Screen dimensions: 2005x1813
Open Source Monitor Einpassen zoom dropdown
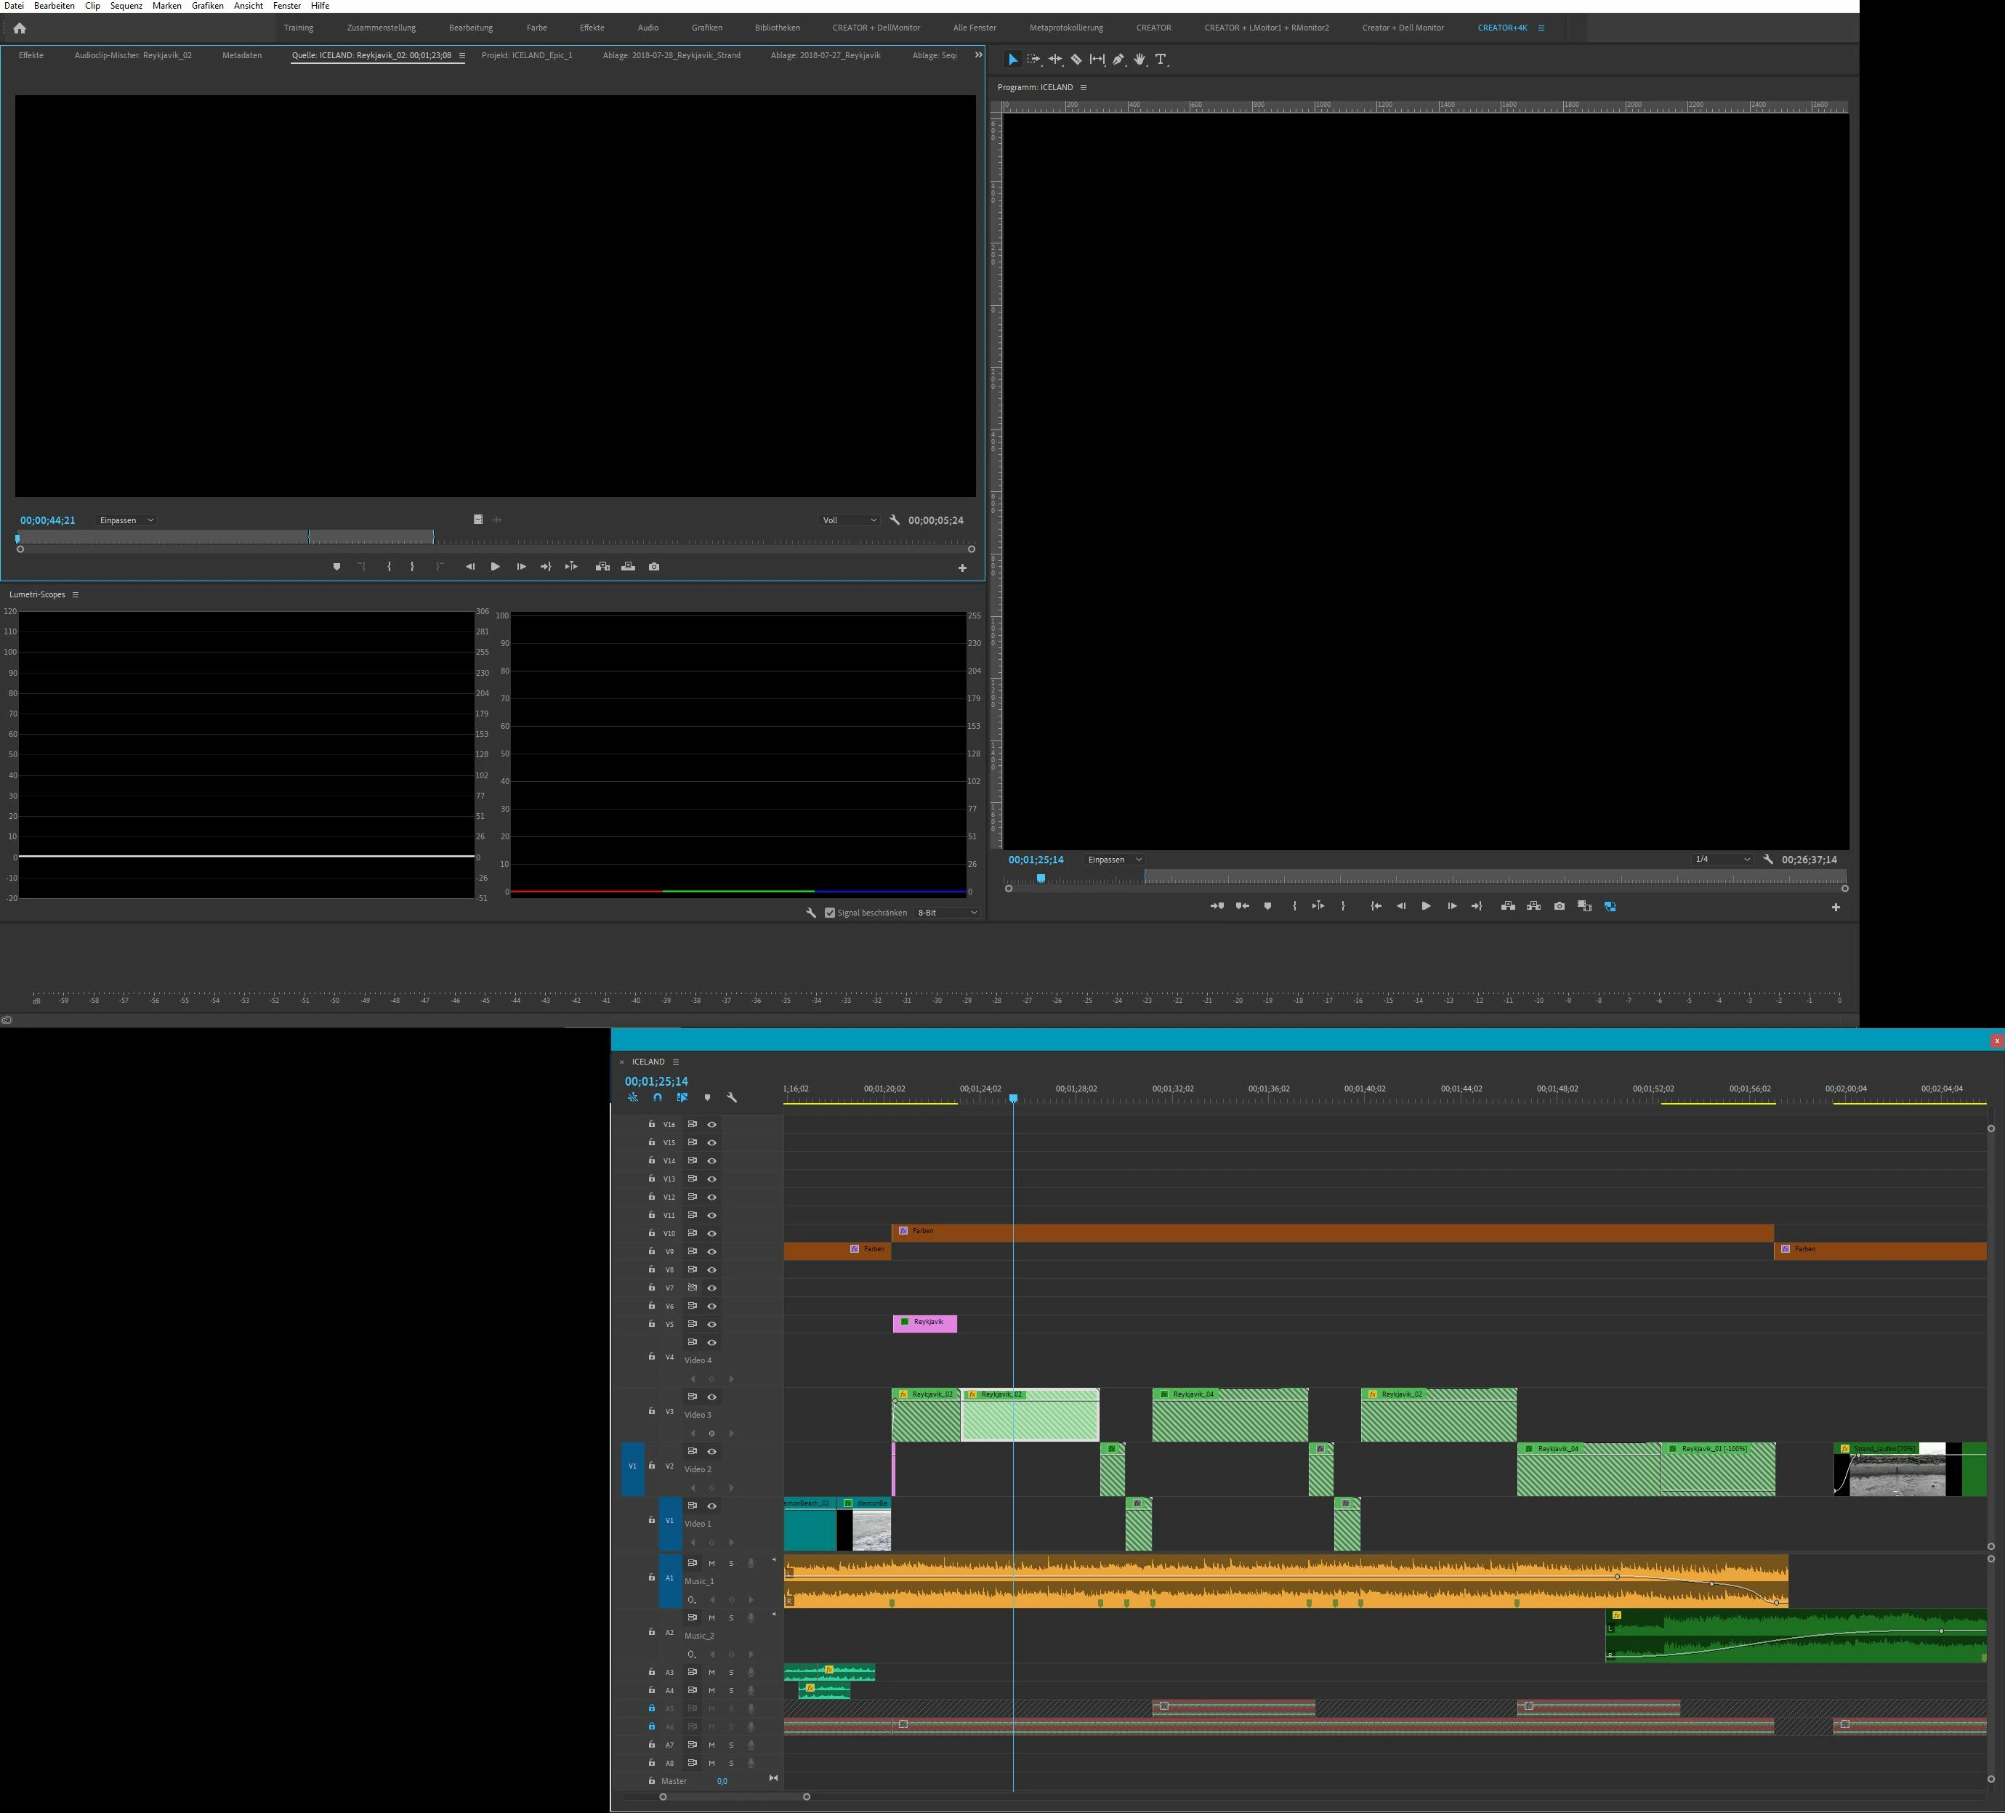coord(126,520)
